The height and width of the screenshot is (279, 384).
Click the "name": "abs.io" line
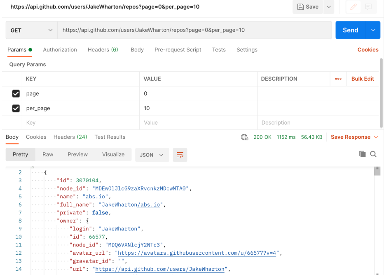coord(84,197)
